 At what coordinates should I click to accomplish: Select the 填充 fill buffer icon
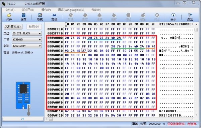pyautogui.click(x=40, y=17)
